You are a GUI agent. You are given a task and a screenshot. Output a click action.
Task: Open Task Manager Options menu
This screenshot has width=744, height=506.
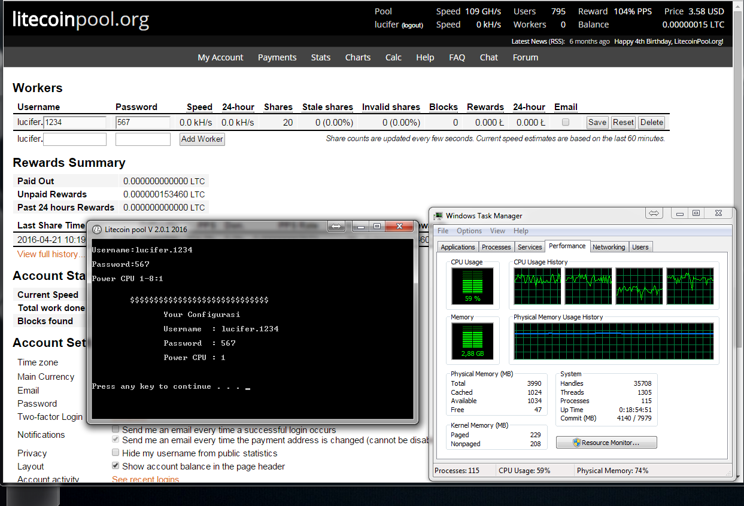(x=469, y=231)
